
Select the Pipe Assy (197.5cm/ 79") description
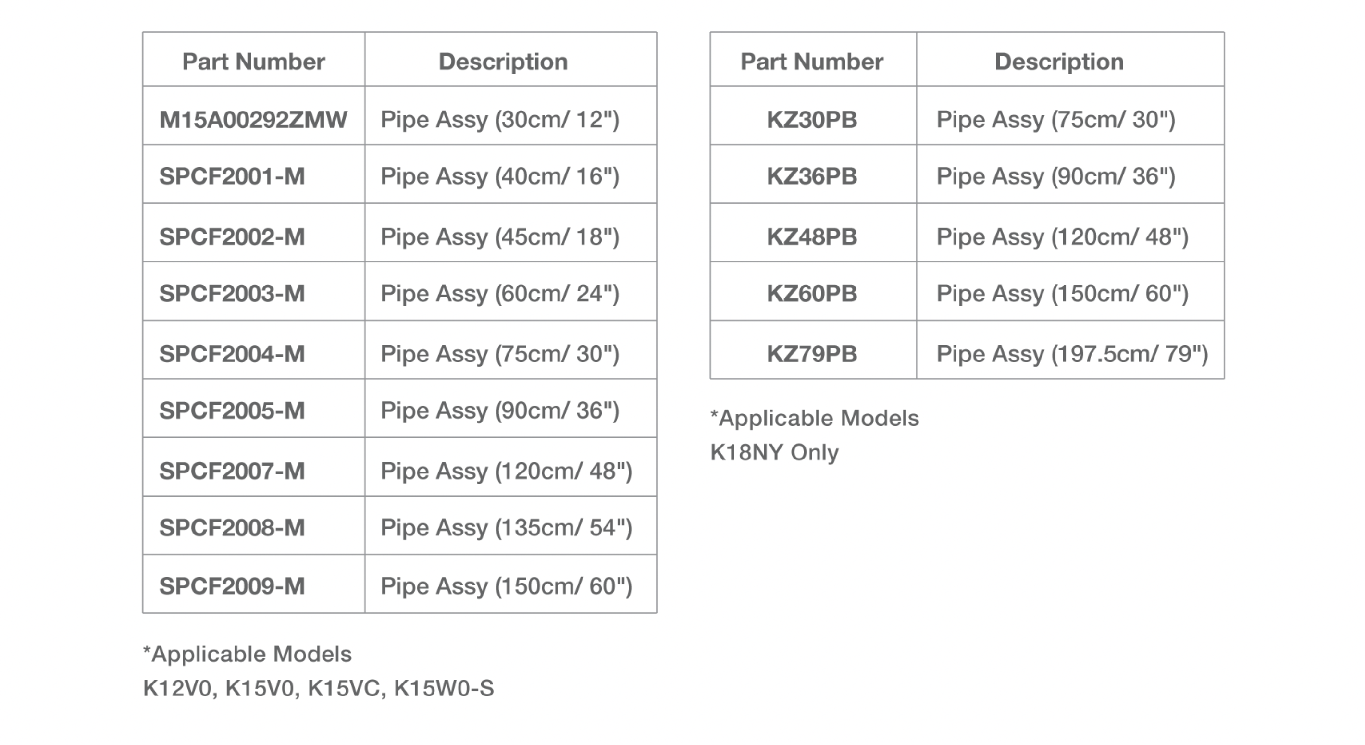[1072, 354]
